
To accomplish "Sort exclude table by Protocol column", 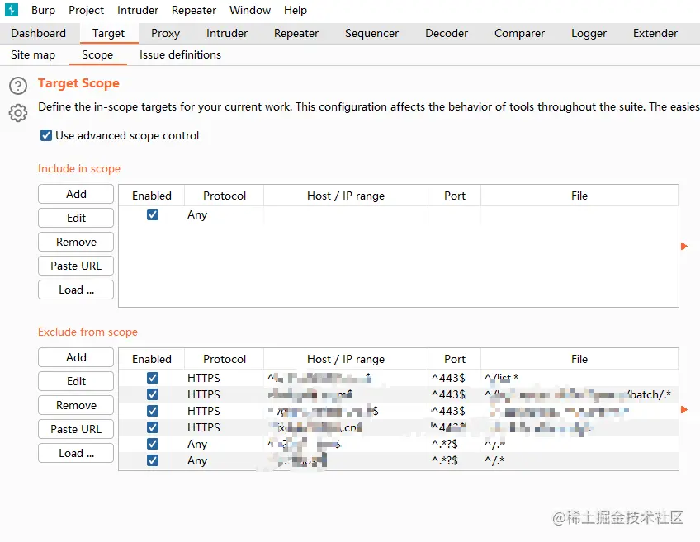I will [224, 359].
